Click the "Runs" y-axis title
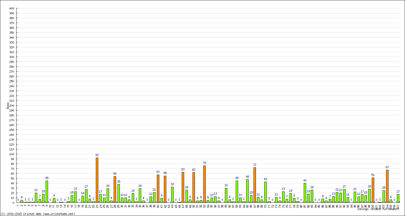405x216 pixels. [x=8, y=106]
